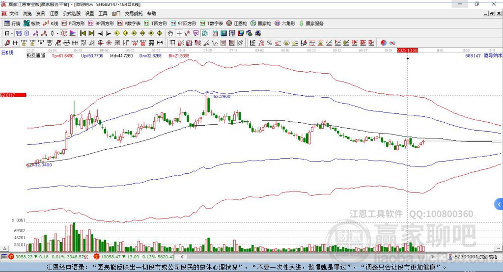Viewport: 503px width, 272px height.
Task: Click the 2023-10-30 date marker
Action: pos(407,51)
